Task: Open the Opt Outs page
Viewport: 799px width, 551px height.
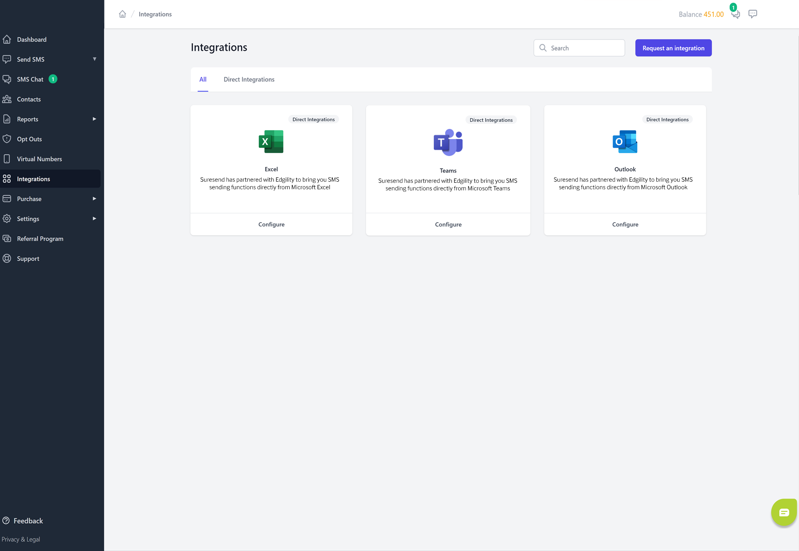Action: click(x=29, y=139)
